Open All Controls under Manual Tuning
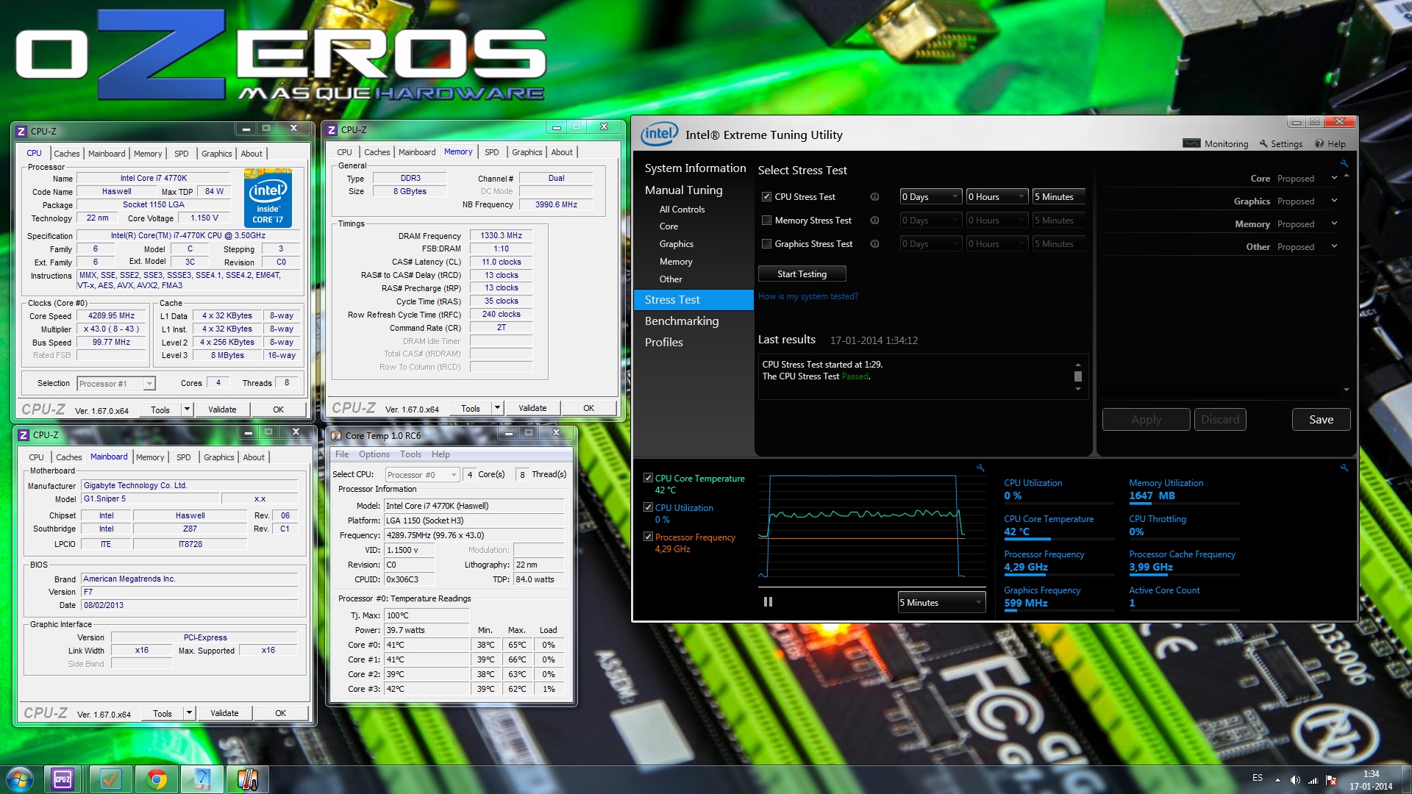 682,210
